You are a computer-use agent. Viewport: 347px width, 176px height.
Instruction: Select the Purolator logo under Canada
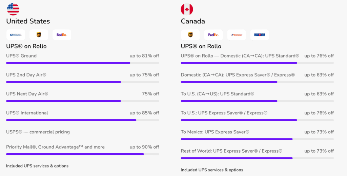(x=237, y=35)
